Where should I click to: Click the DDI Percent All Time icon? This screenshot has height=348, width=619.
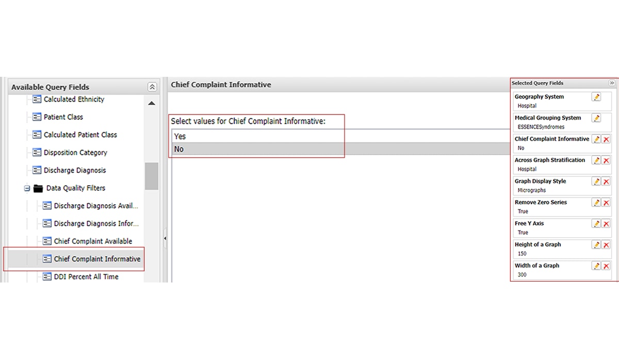pos(47,277)
